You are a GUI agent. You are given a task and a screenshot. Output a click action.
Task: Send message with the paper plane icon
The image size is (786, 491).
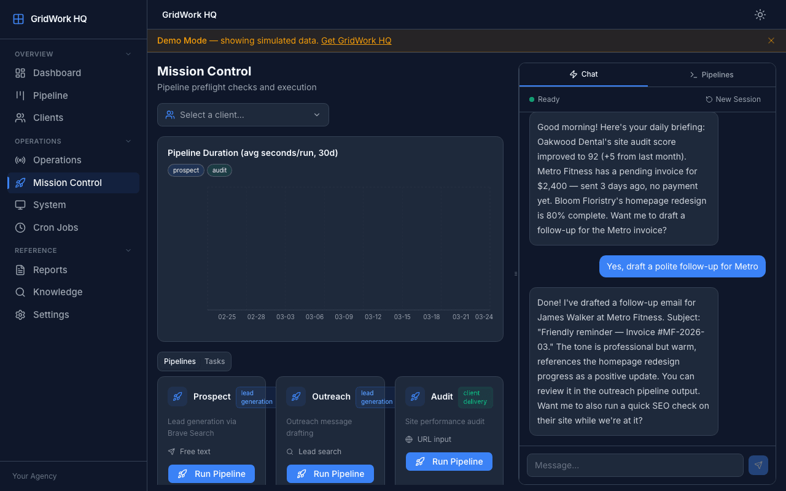[x=758, y=465]
